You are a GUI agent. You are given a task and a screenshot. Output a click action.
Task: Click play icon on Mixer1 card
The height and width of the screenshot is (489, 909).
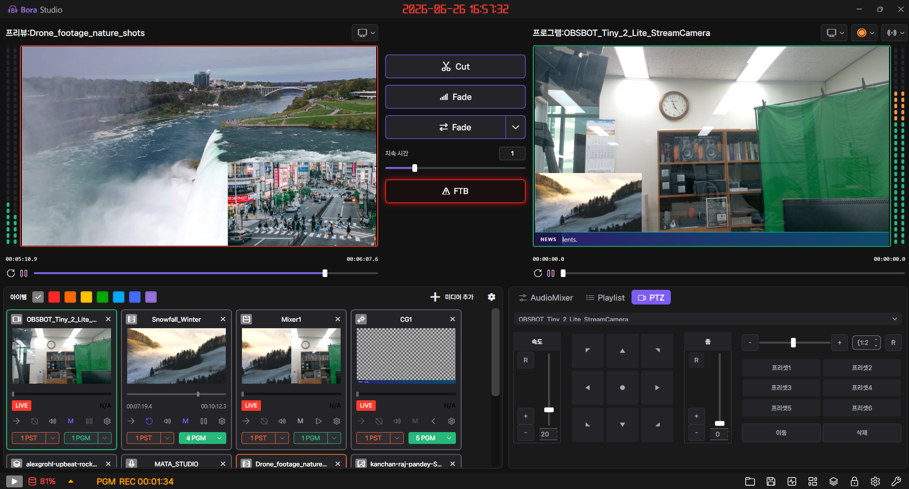click(x=319, y=421)
